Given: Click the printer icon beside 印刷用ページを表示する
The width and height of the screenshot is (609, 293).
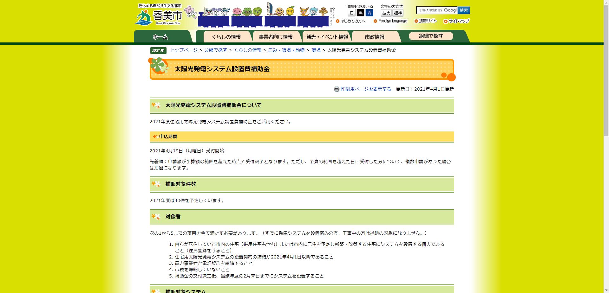Looking at the screenshot, I should [x=336, y=89].
